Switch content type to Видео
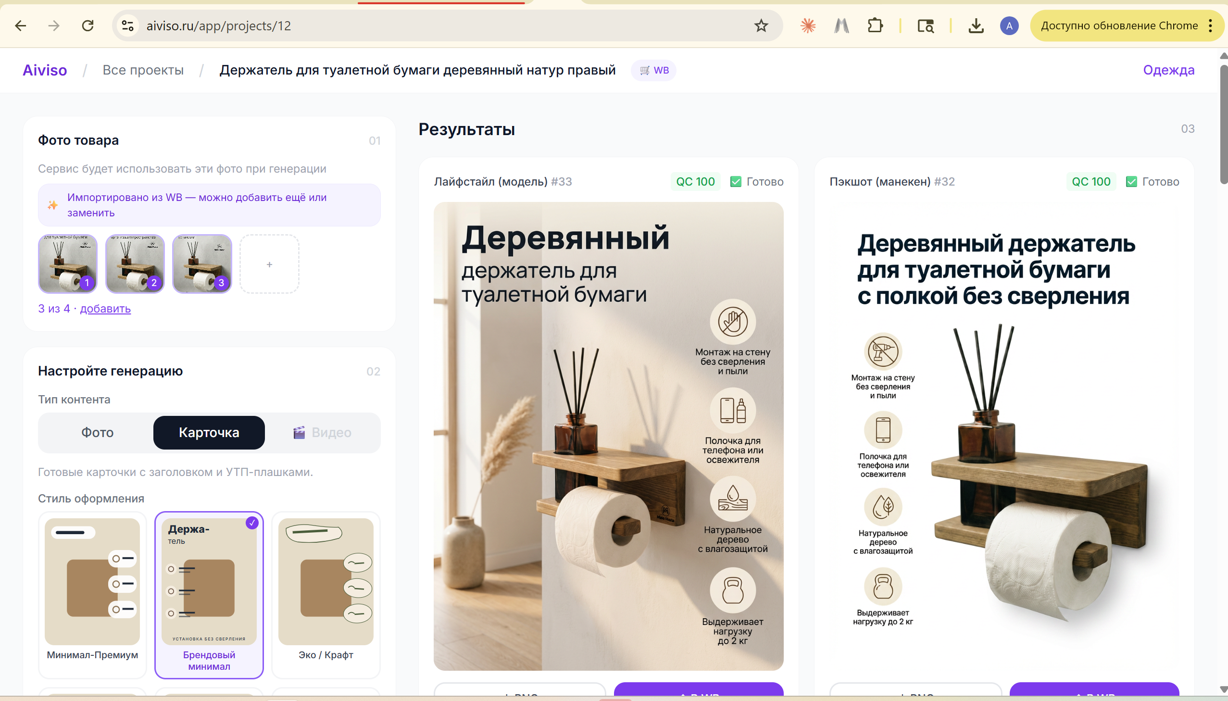 322,432
